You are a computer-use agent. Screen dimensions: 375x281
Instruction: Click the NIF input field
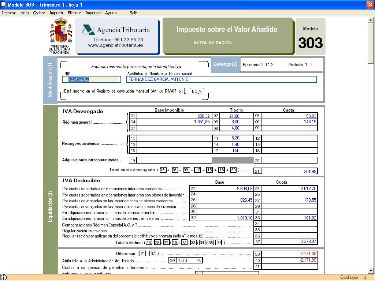[92, 79]
